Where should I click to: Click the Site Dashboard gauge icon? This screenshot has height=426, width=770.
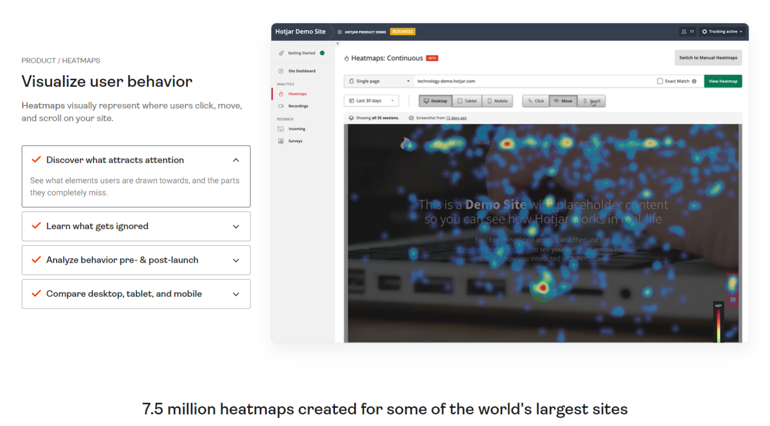click(281, 71)
